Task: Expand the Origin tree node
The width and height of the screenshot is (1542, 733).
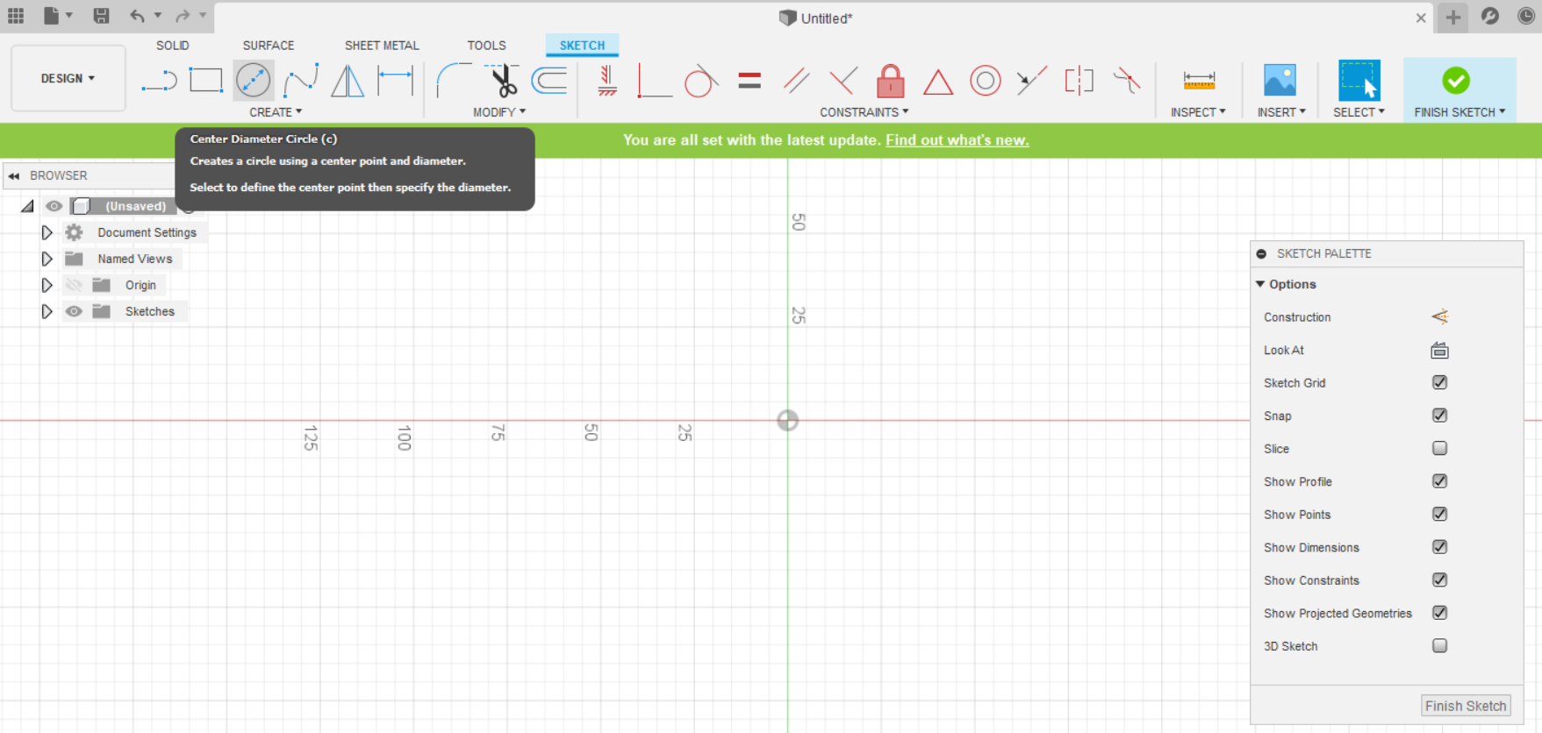Action: click(x=47, y=285)
